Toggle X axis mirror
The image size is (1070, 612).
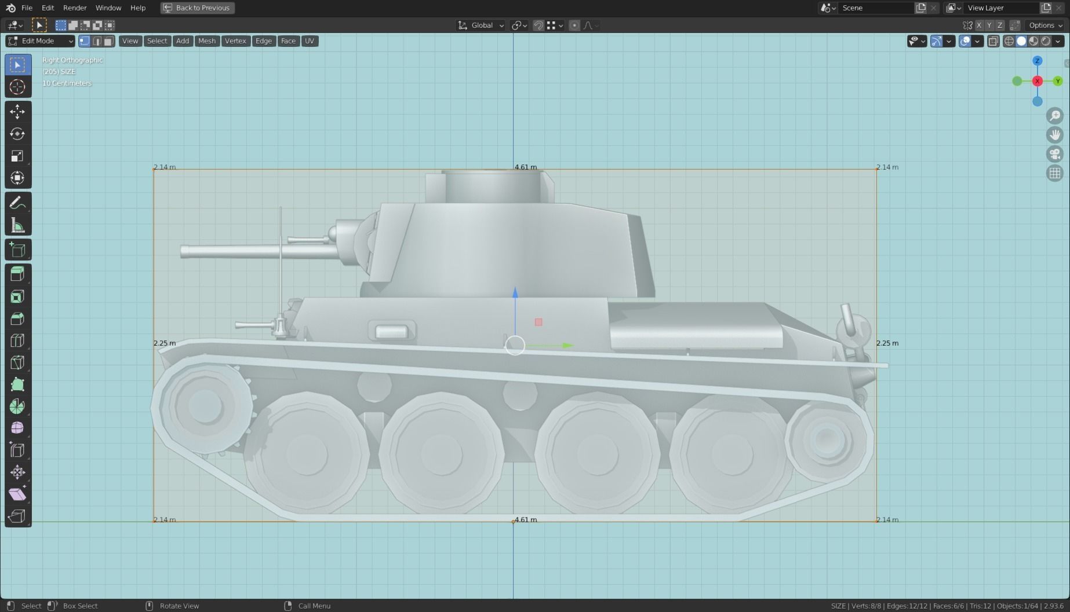[979, 25]
